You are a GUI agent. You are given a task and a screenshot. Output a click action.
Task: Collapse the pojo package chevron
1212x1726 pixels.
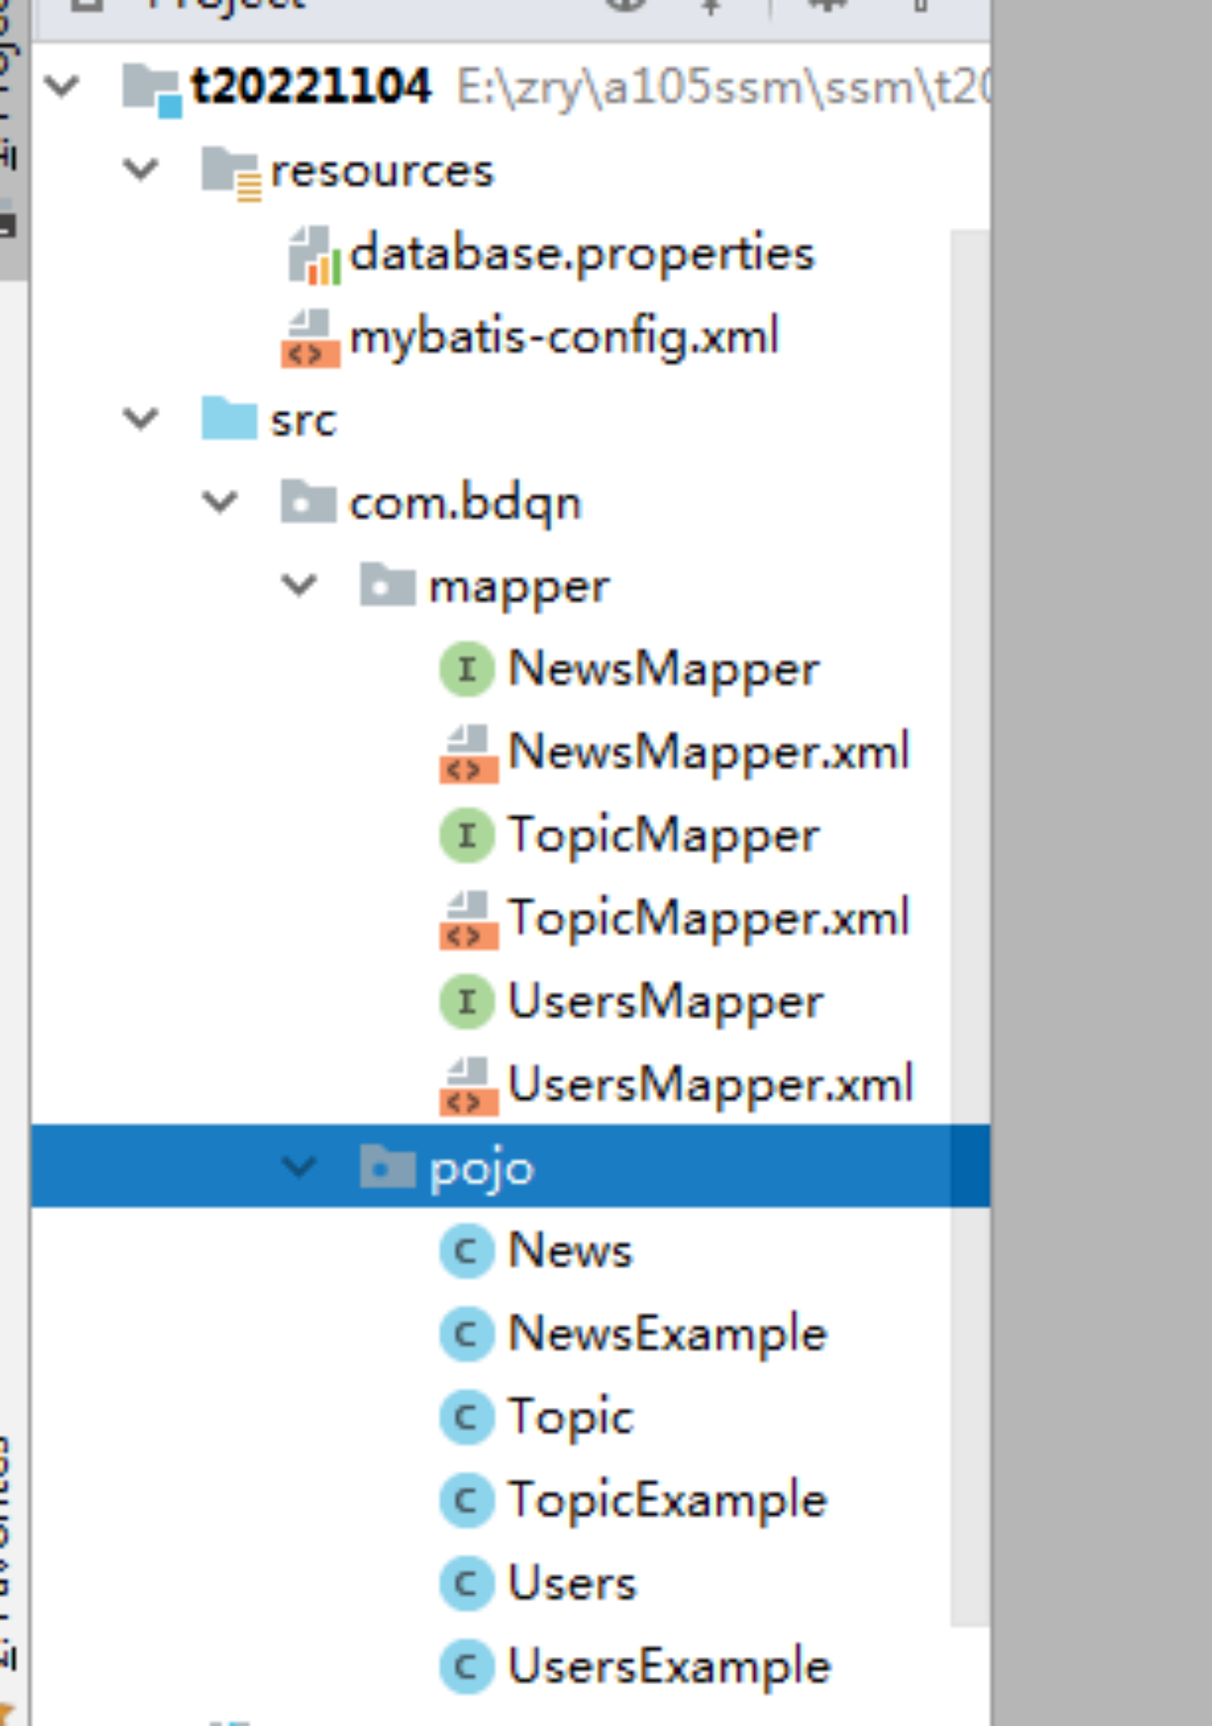tap(299, 1166)
